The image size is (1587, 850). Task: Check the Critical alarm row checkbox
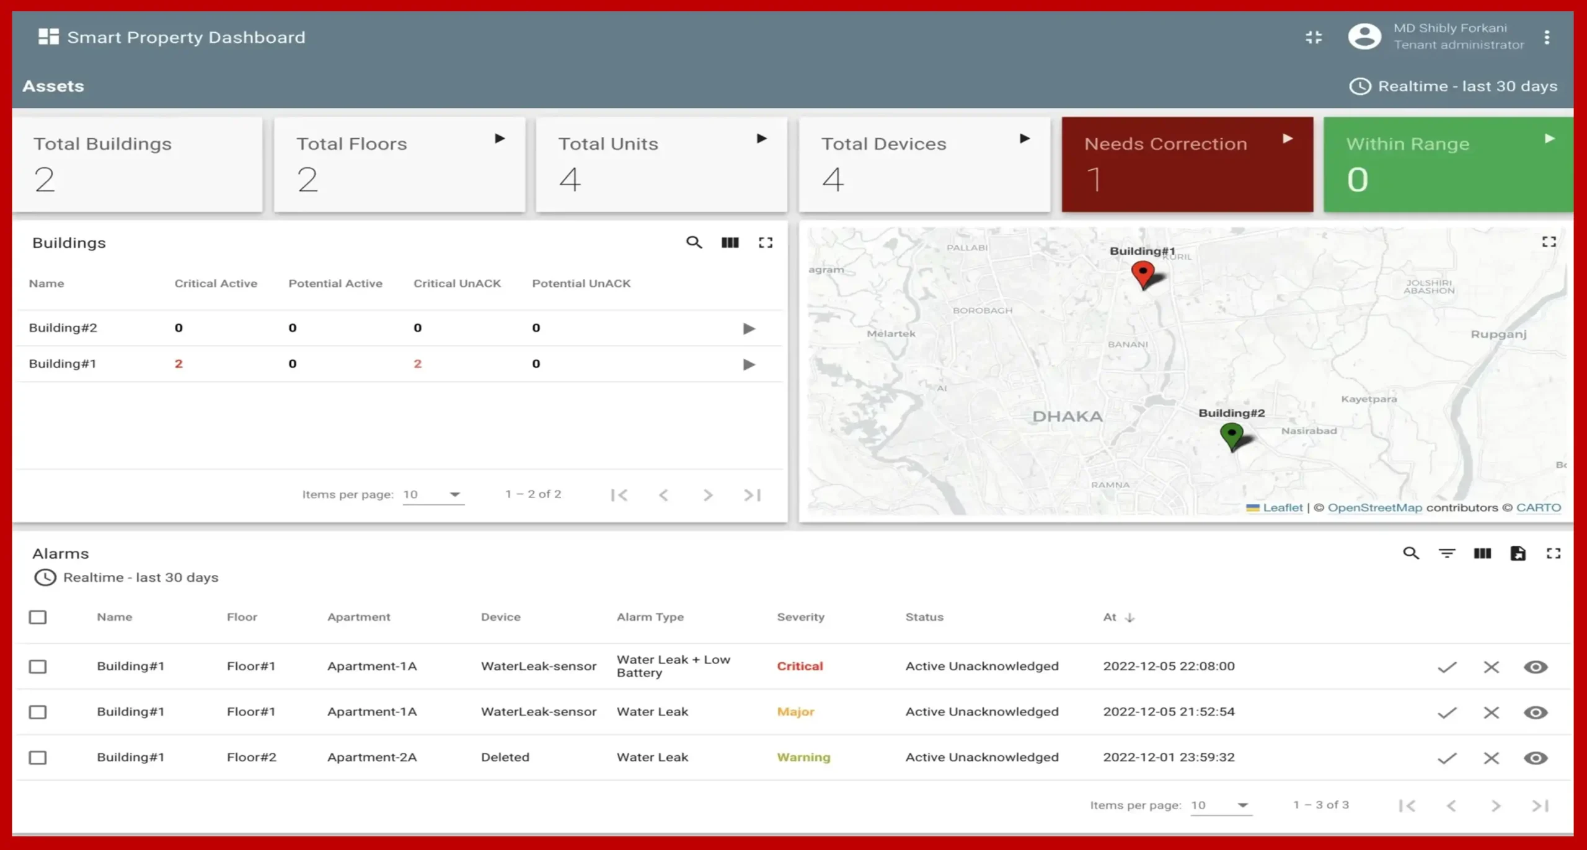point(38,667)
